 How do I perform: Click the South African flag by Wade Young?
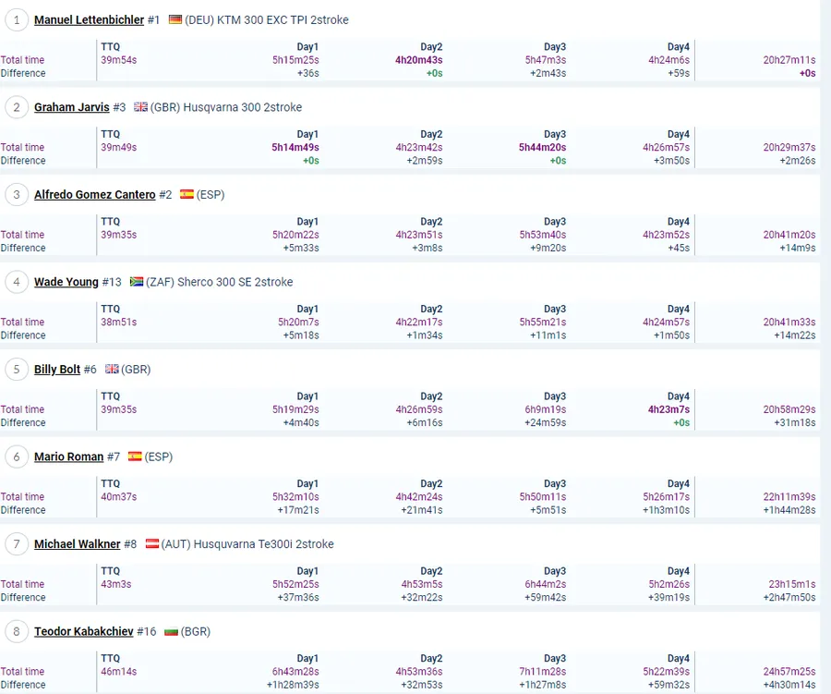click(x=136, y=282)
